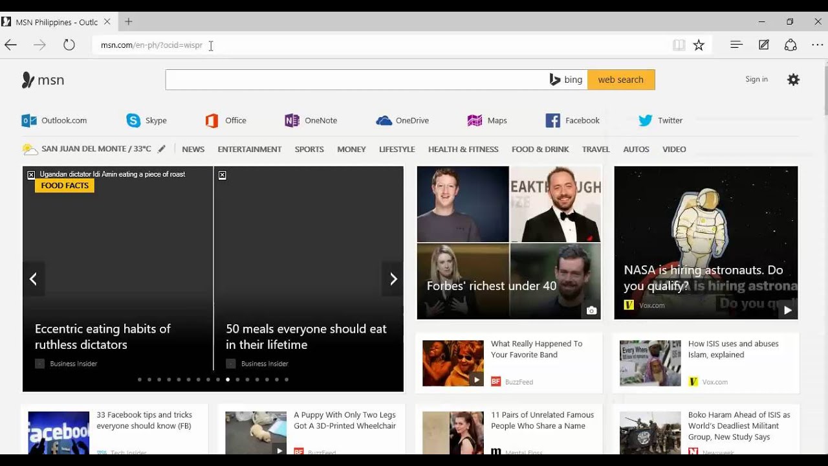The image size is (828, 466).
Task: Select the last carousel dot
Action: (x=287, y=380)
